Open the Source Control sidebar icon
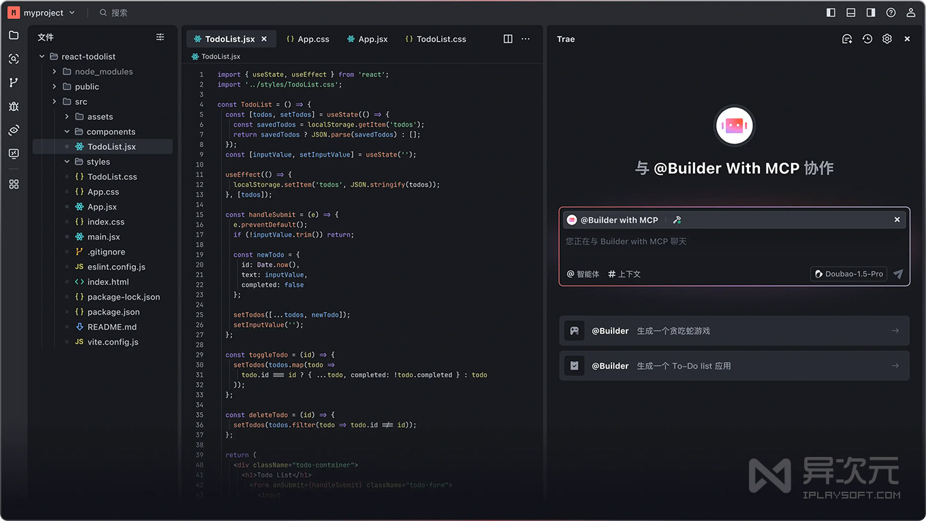Screen dimensions: 926x521 pyautogui.click(x=14, y=82)
